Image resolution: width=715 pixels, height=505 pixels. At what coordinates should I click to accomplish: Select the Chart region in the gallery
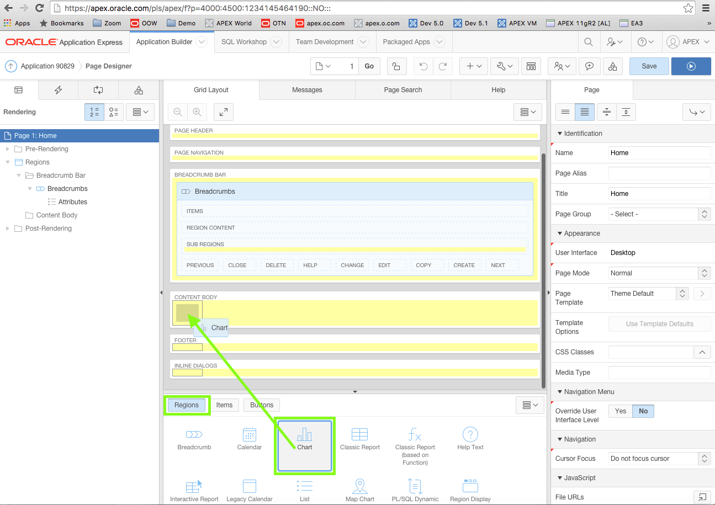click(x=305, y=446)
